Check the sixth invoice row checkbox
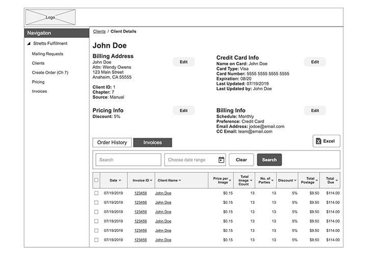Image resolution: width=367 pixels, height=255 pixels. 96,240
